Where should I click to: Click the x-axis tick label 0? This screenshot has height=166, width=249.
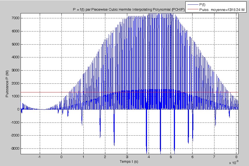(61, 157)
